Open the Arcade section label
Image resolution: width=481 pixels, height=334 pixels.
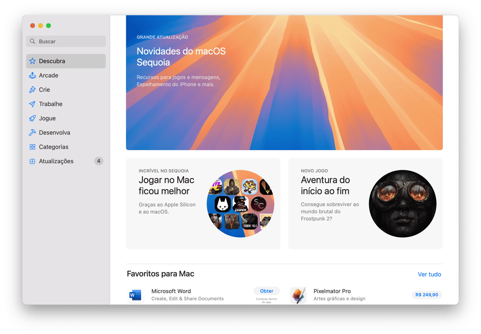click(49, 75)
